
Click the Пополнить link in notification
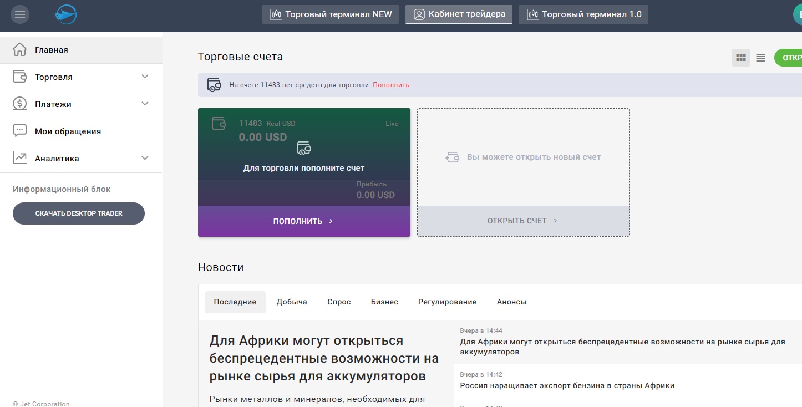click(391, 85)
